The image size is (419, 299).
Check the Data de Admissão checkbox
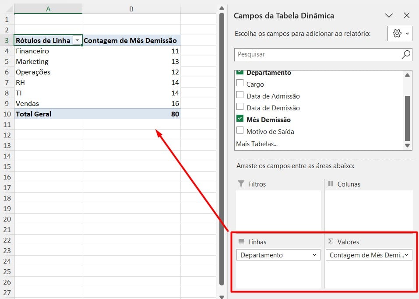(x=240, y=95)
